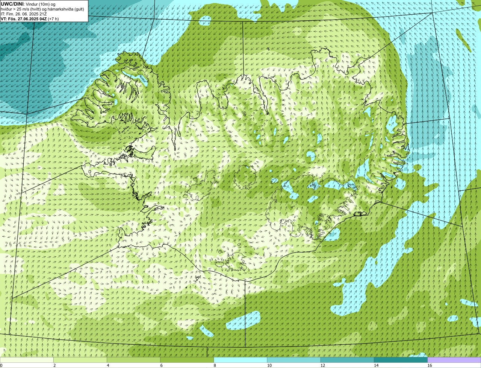Click the "IT: Fim. 26. 06. 2025 21Z" line

pyautogui.click(x=24, y=14)
